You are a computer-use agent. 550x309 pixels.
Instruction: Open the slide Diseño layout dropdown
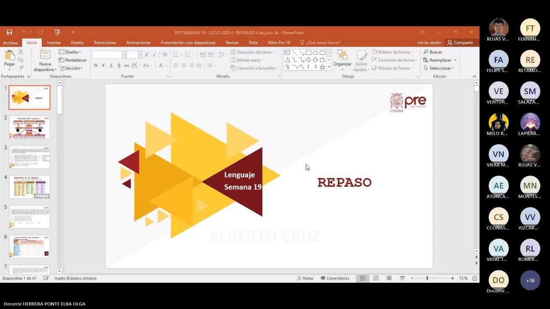(70, 52)
